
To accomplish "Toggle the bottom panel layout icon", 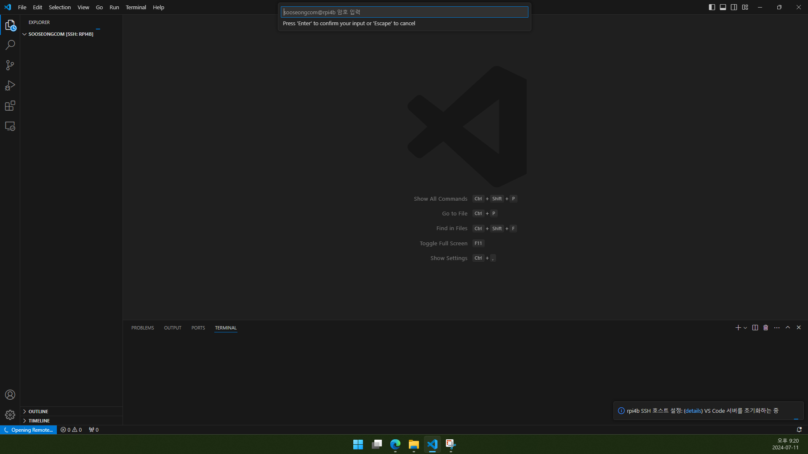I will point(723,7).
